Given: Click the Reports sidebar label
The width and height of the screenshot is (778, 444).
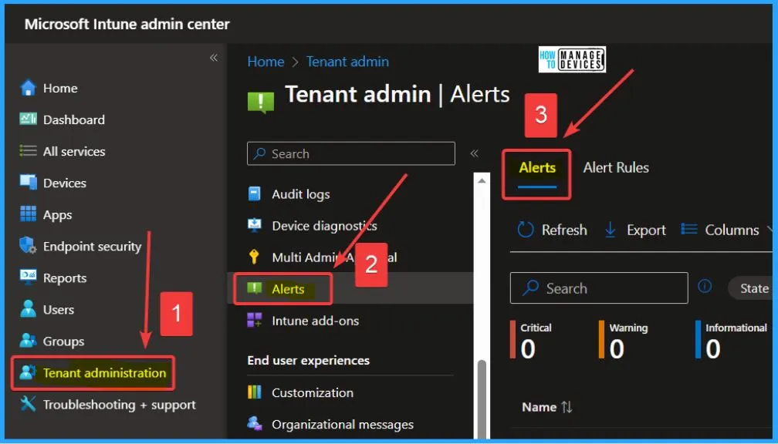Looking at the screenshot, I should [65, 278].
